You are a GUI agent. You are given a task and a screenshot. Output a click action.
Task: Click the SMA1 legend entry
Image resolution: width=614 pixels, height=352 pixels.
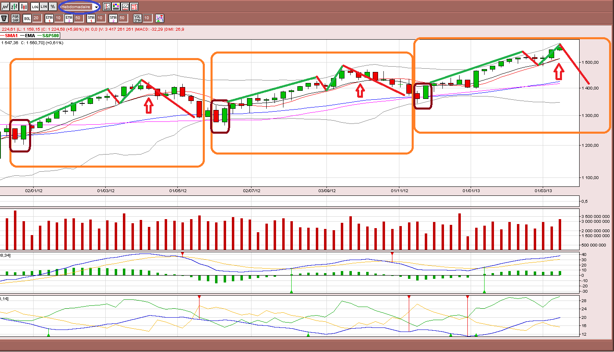click(9, 36)
